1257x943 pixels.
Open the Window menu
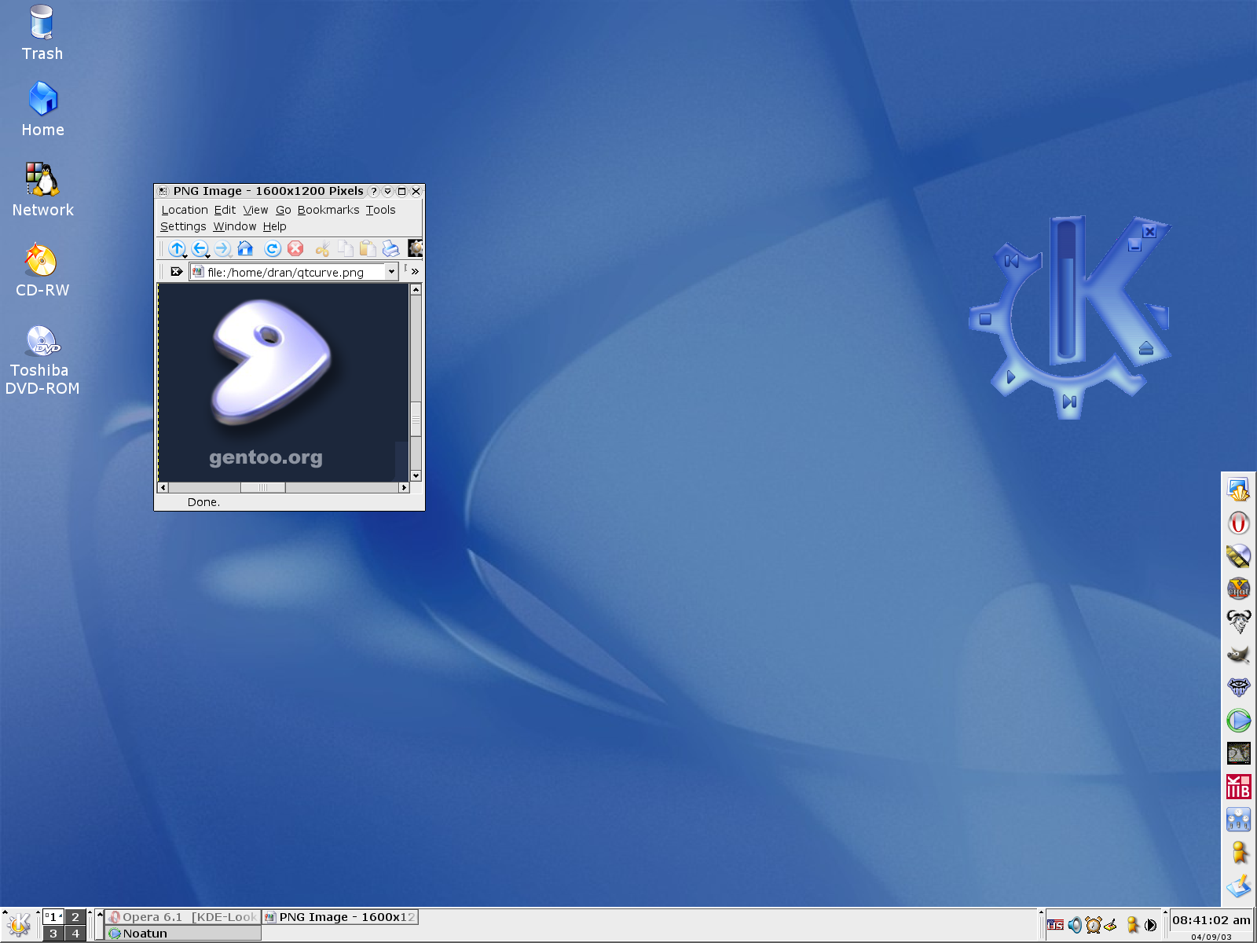235,226
